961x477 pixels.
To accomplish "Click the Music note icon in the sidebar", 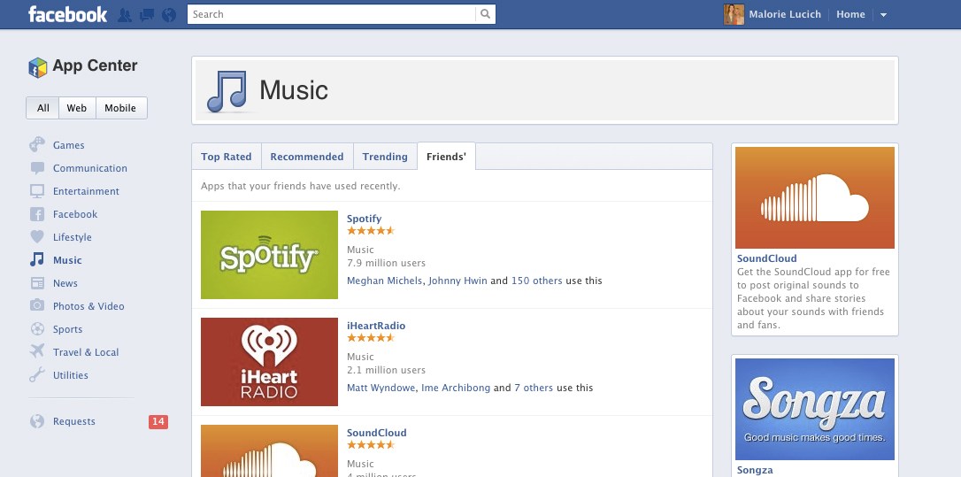I will point(37,259).
